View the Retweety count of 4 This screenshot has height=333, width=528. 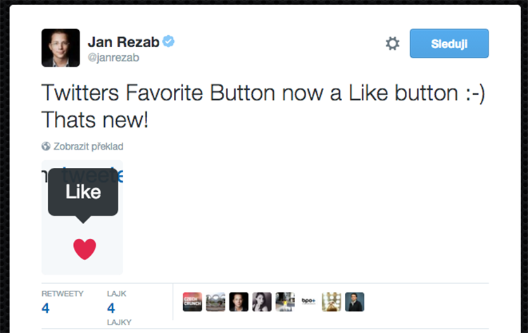[x=46, y=308]
